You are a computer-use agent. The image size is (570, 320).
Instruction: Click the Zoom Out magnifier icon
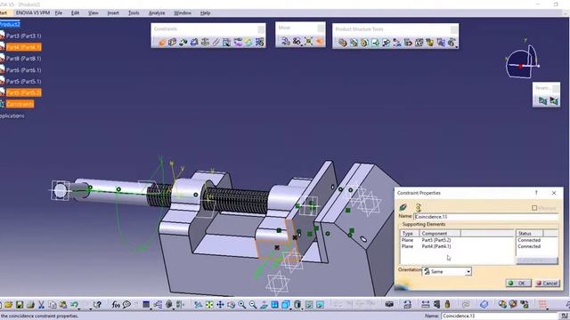(253, 305)
